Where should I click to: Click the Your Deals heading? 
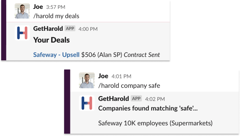(51, 40)
